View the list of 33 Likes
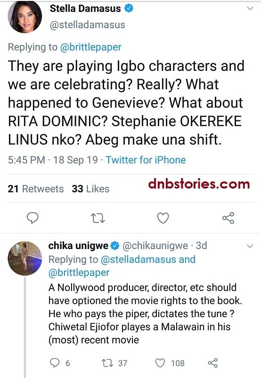Viewport: 261px width, 378px height. tap(90, 189)
